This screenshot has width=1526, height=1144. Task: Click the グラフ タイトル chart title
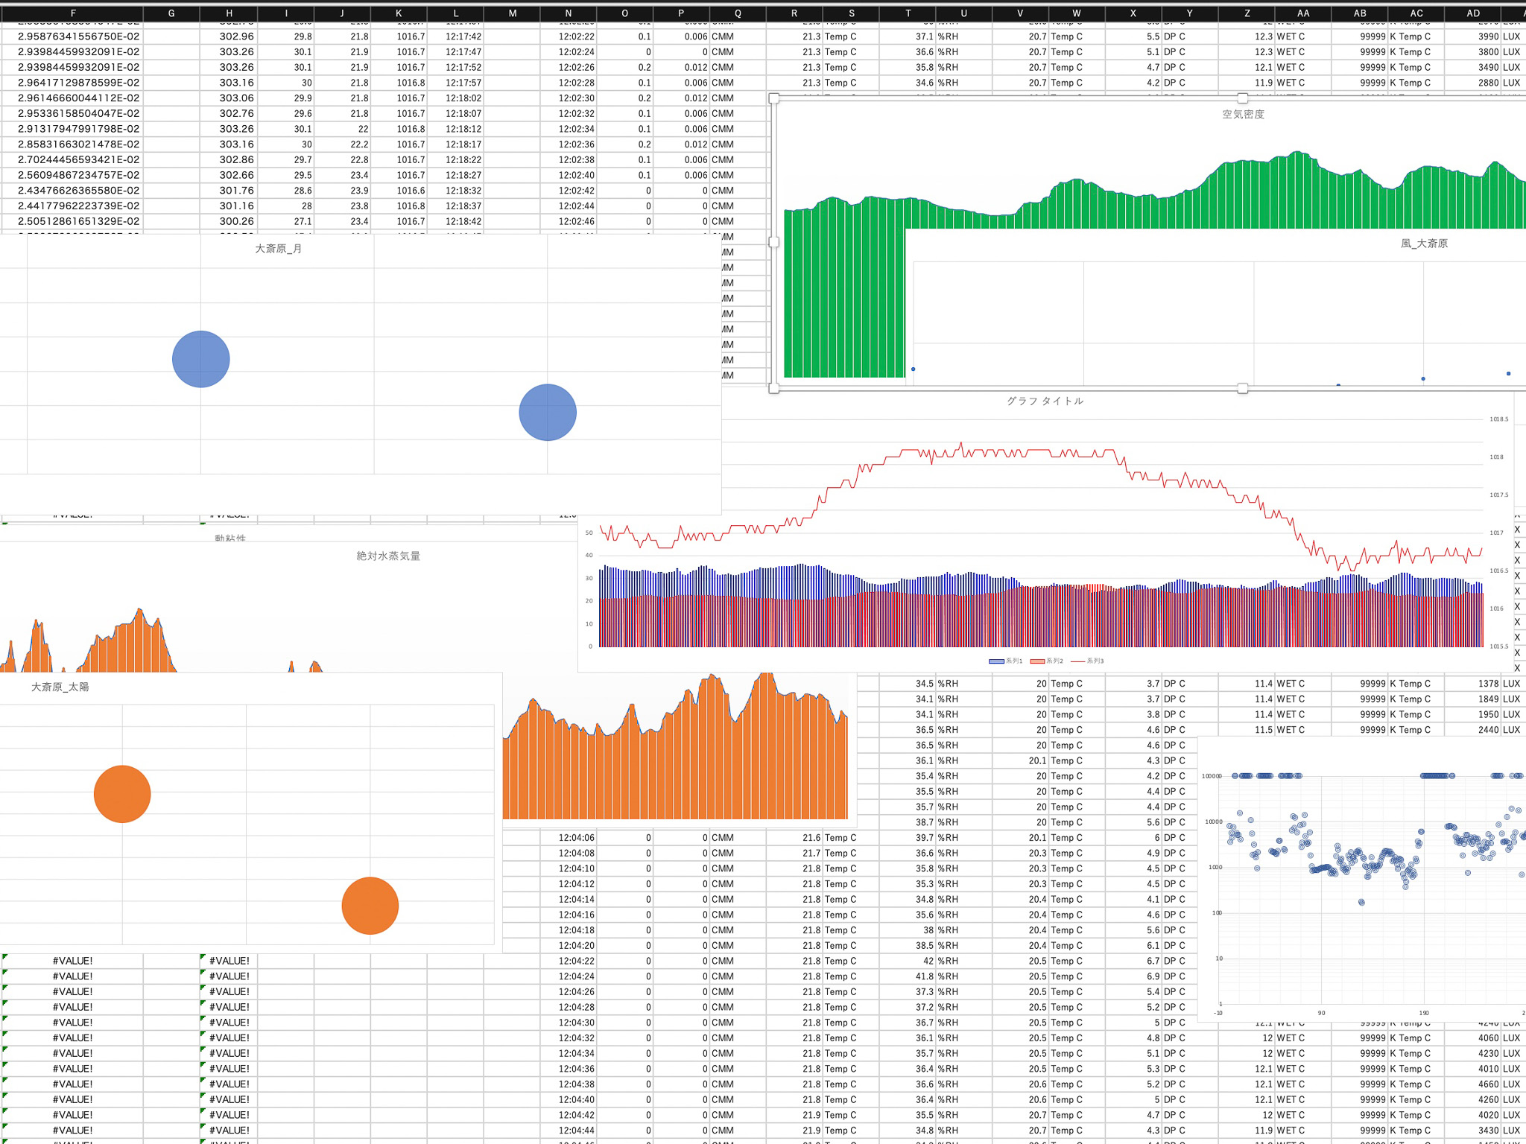(x=1045, y=401)
